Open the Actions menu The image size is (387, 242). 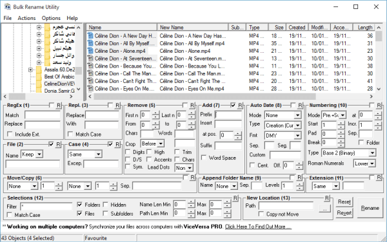(x=26, y=18)
